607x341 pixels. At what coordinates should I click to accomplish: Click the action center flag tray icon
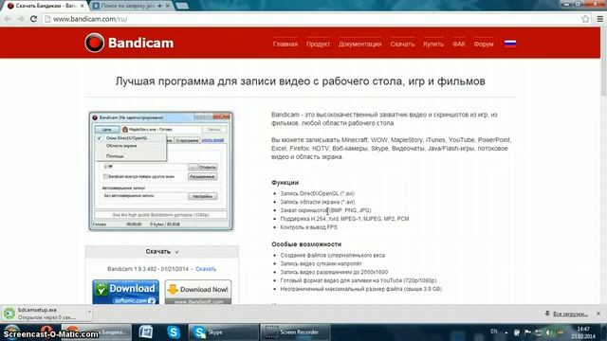tap(527, 332)
